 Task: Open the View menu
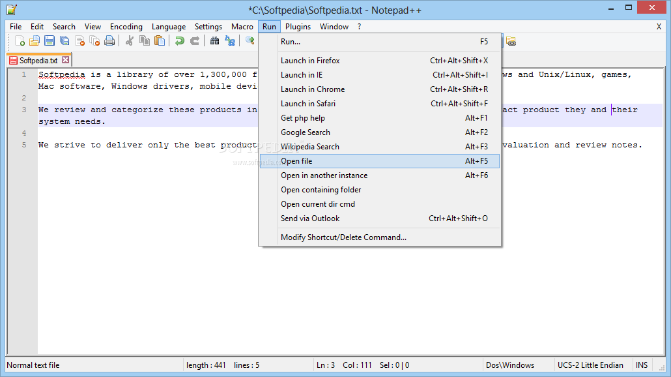pos(93,27)
